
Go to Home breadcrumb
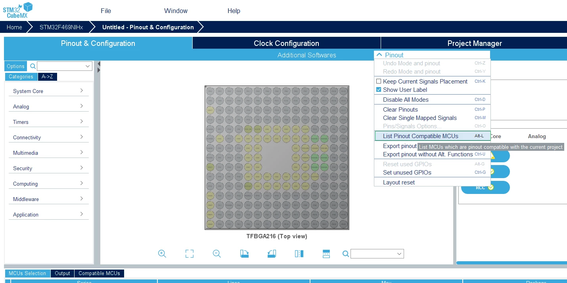point(14,27)
